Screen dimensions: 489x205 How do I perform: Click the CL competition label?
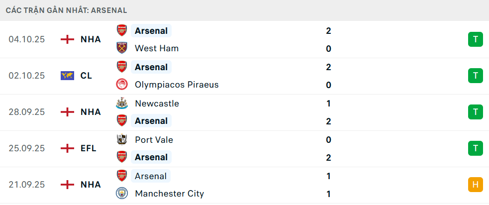click(x=86, y=76)
